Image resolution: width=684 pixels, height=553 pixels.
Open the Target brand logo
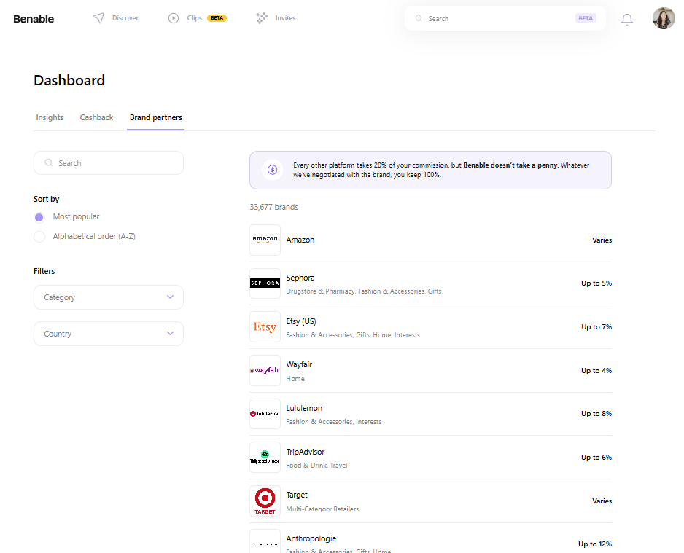(265, 501)
